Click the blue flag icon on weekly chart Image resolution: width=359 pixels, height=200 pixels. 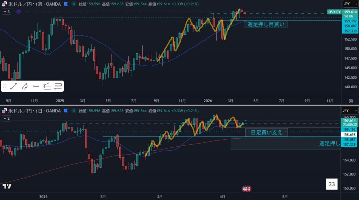pos(65,4)
